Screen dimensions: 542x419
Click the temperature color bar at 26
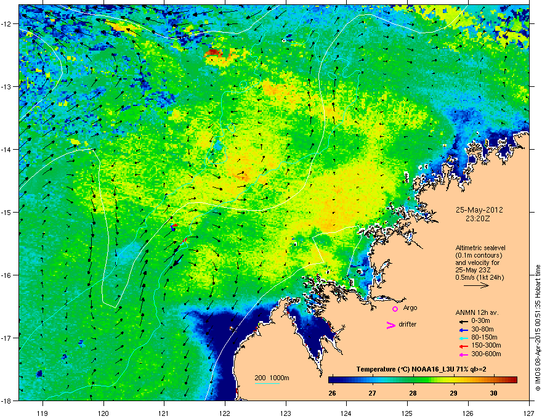click(x=332, y=380)
